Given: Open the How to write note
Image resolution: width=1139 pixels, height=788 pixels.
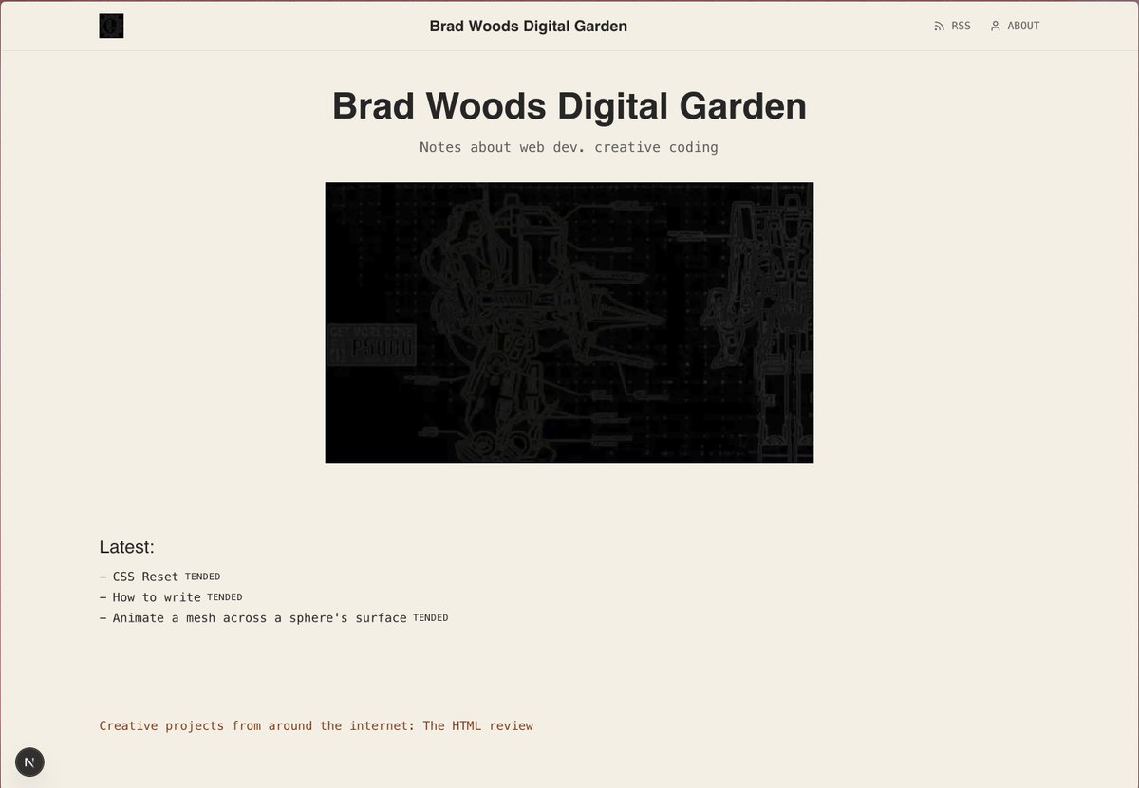Looking at the screenshot, I should pyautogui.click(x=157, y=597).
